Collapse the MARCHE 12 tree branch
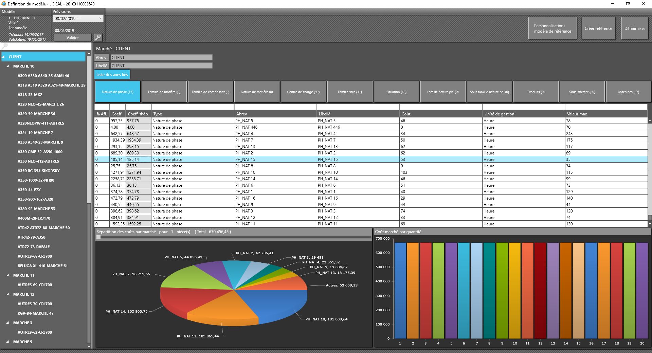 click(8, 294)
